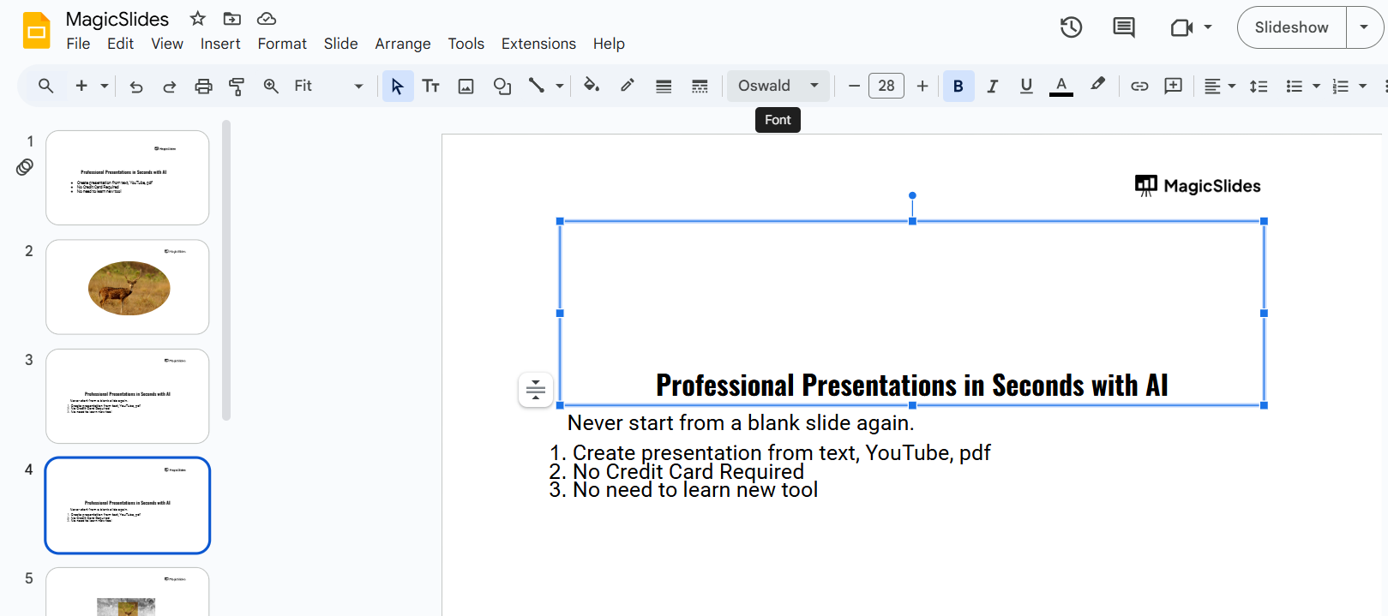Start the Slideshow

[x=1291, y=27]
